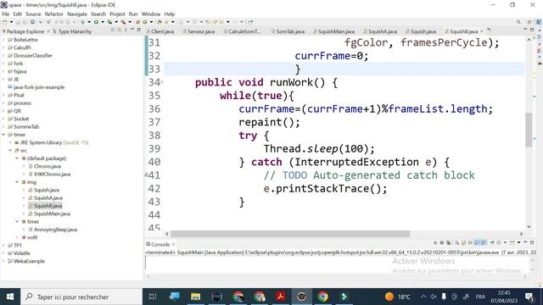Select SquishA.java in Package Explorer
The image size is (543, 305).
[x=48, y=198]
